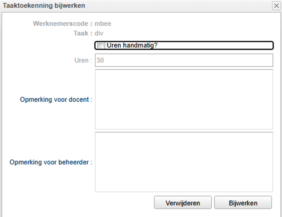
Task: Click the 'Taaktoekenning bijwerken' dialog title
Action: [x=44, y=6]
